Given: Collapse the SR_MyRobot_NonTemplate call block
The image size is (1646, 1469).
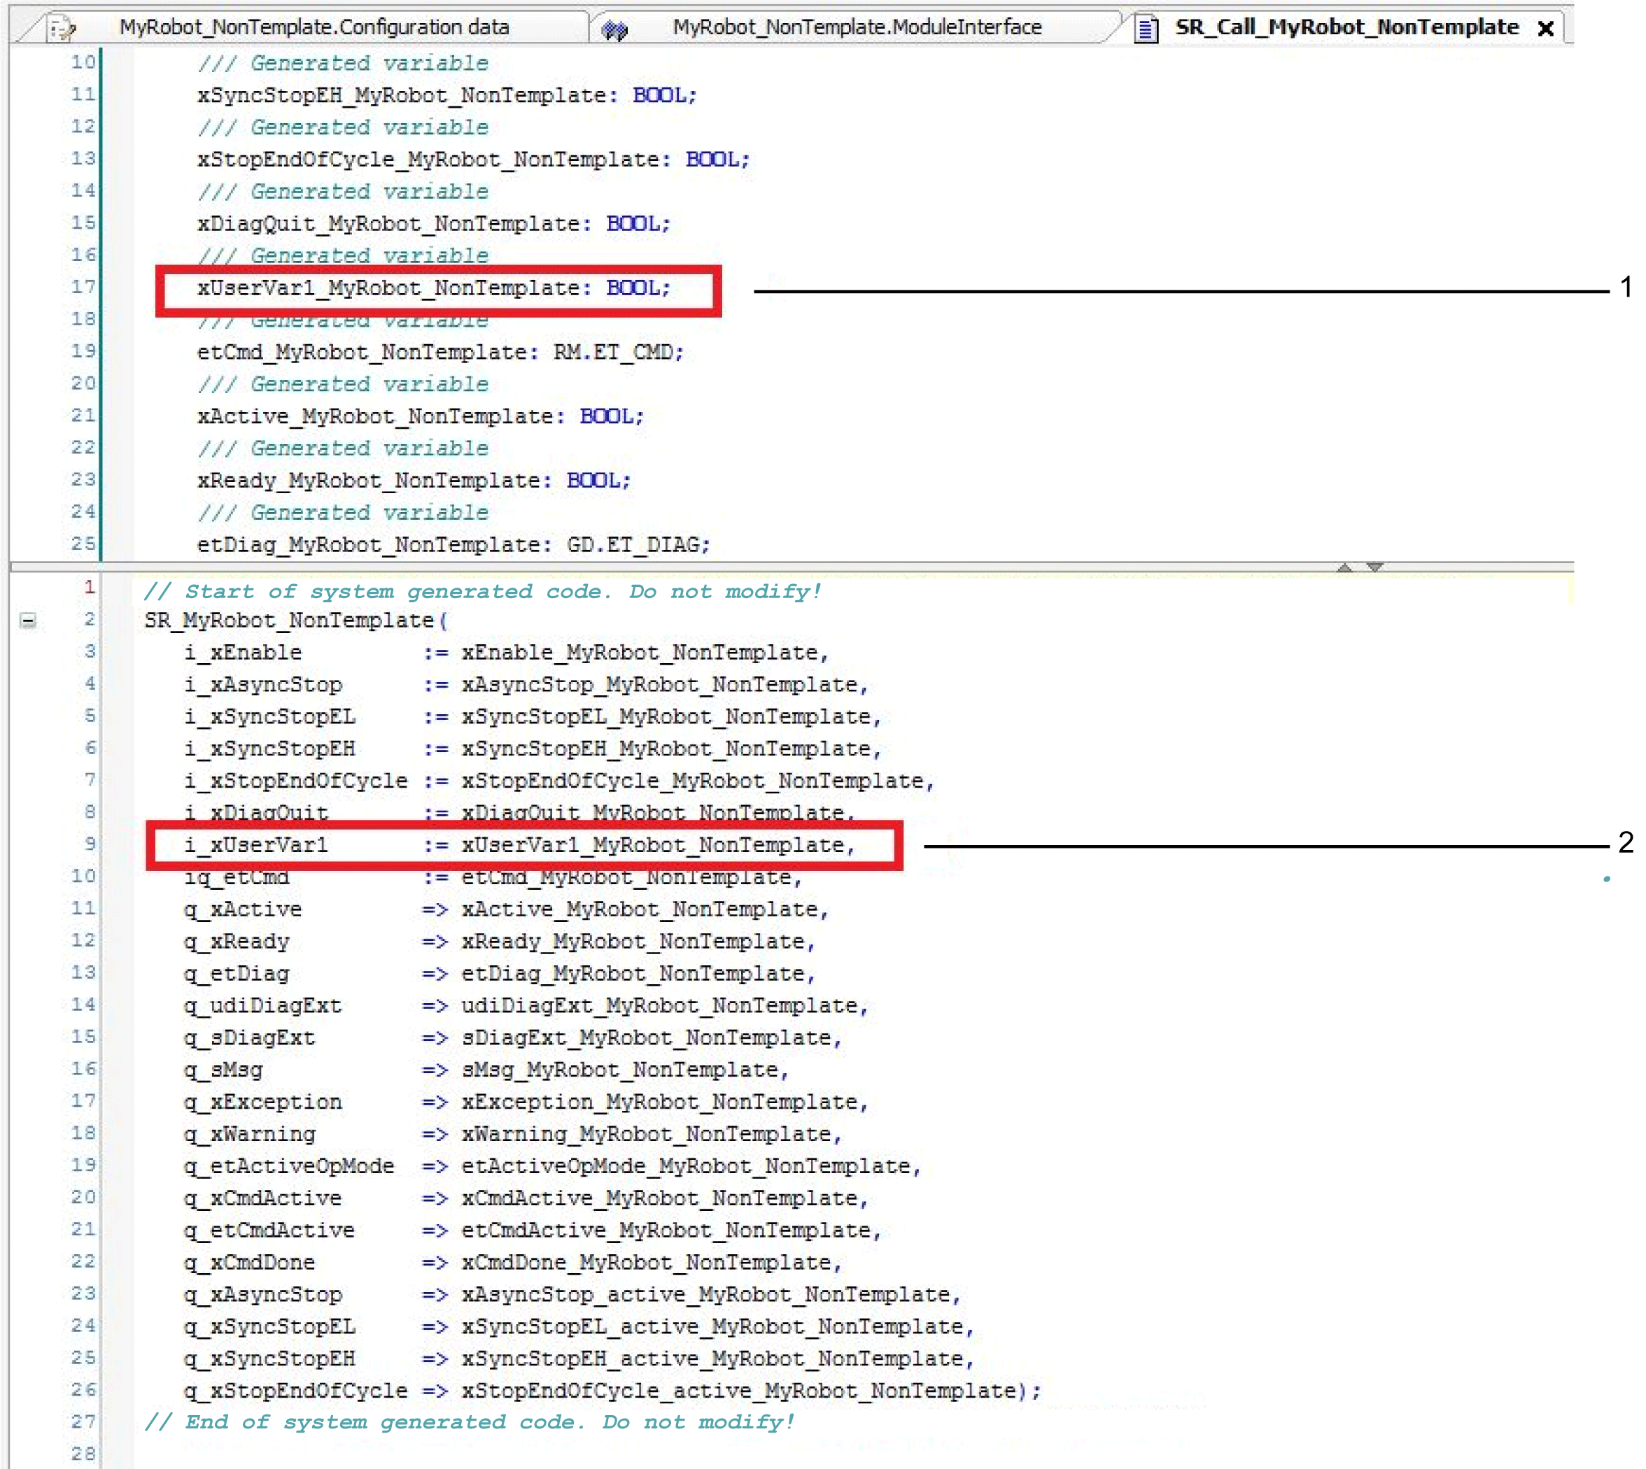Looking at the screenshot, I should coord(28,620).
